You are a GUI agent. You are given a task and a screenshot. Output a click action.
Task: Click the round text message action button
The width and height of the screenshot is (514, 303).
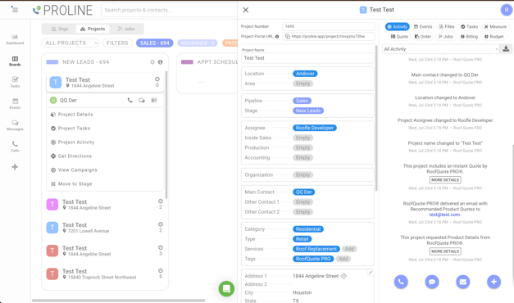pos(432,282)
